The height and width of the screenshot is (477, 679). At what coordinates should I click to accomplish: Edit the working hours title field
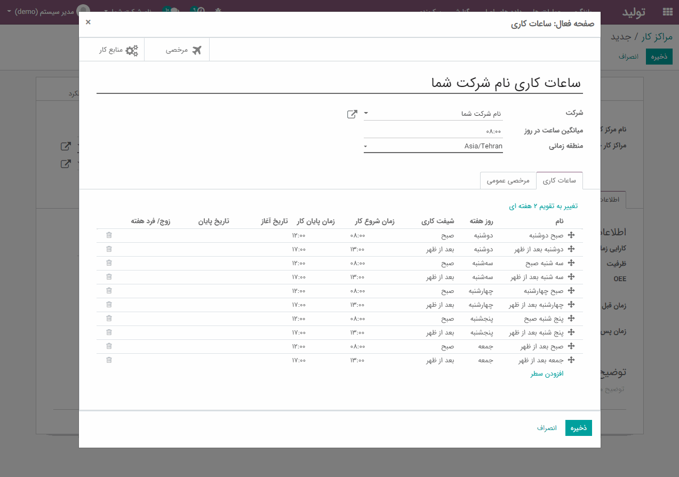tap(339, 83)
